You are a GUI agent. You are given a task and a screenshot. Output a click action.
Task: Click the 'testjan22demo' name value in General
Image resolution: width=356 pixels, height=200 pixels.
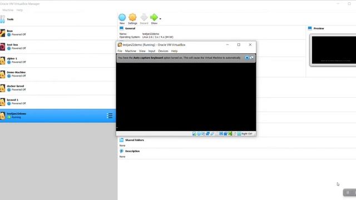(x=151, y=34)
